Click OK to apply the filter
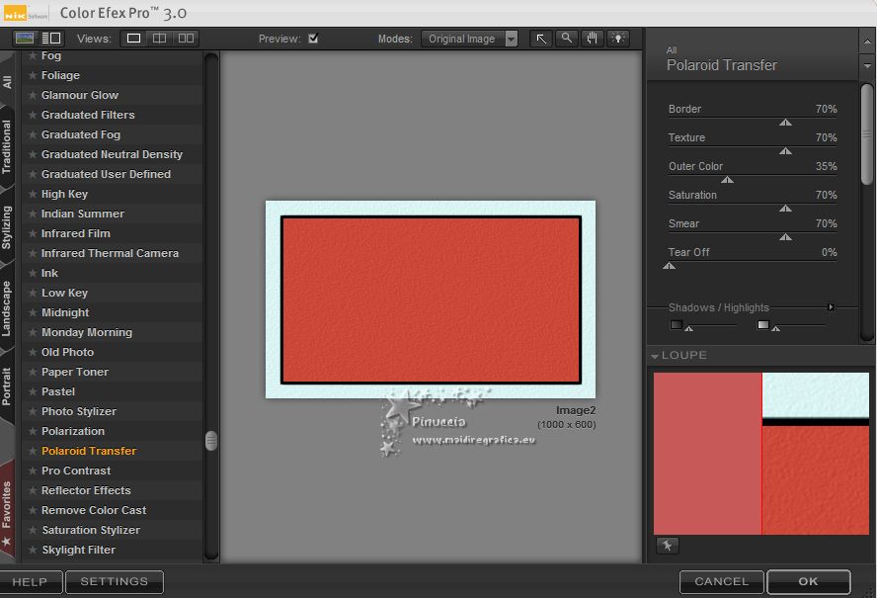Image resolution: width=877 pixels, height=598 pixels. pyautogui.click(x=809, y=582)
